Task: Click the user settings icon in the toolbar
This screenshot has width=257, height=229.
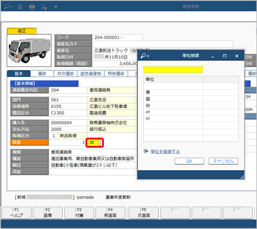Action: [x=44, y=7]
